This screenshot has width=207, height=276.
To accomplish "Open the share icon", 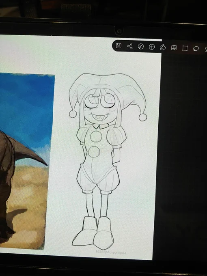I will click(130, 46).
